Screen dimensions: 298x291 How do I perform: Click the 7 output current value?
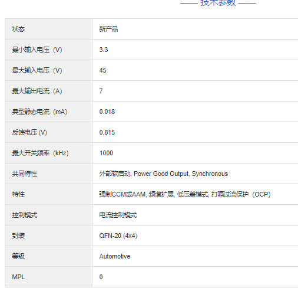(x=101, y=91)
